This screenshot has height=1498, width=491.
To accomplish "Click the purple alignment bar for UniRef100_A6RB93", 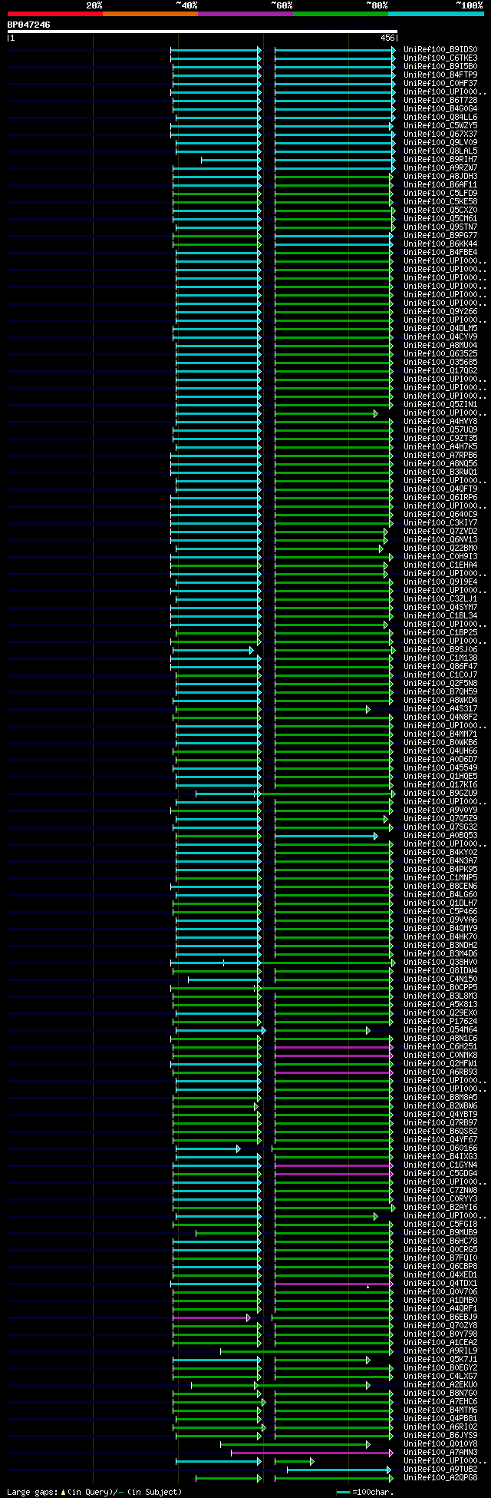I will click(x=334, y=1072).
